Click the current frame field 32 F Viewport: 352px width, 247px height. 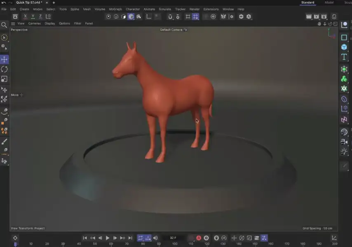(173, 238)
